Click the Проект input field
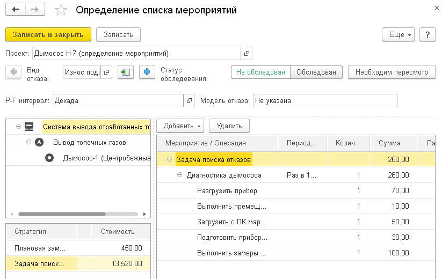The height and width of the screenshot is (279, 442). [x=137, y=54]
